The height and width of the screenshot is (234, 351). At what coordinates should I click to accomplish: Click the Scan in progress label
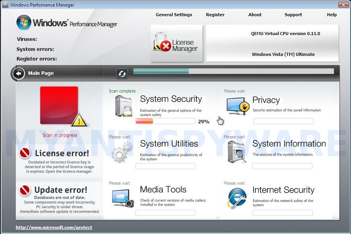[x=60, y=135]
